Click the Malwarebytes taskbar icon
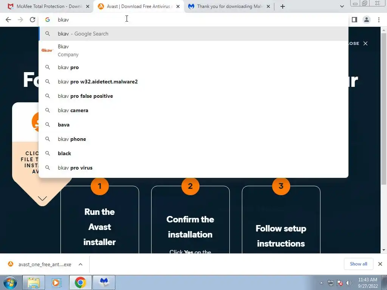 pos(104,282)
